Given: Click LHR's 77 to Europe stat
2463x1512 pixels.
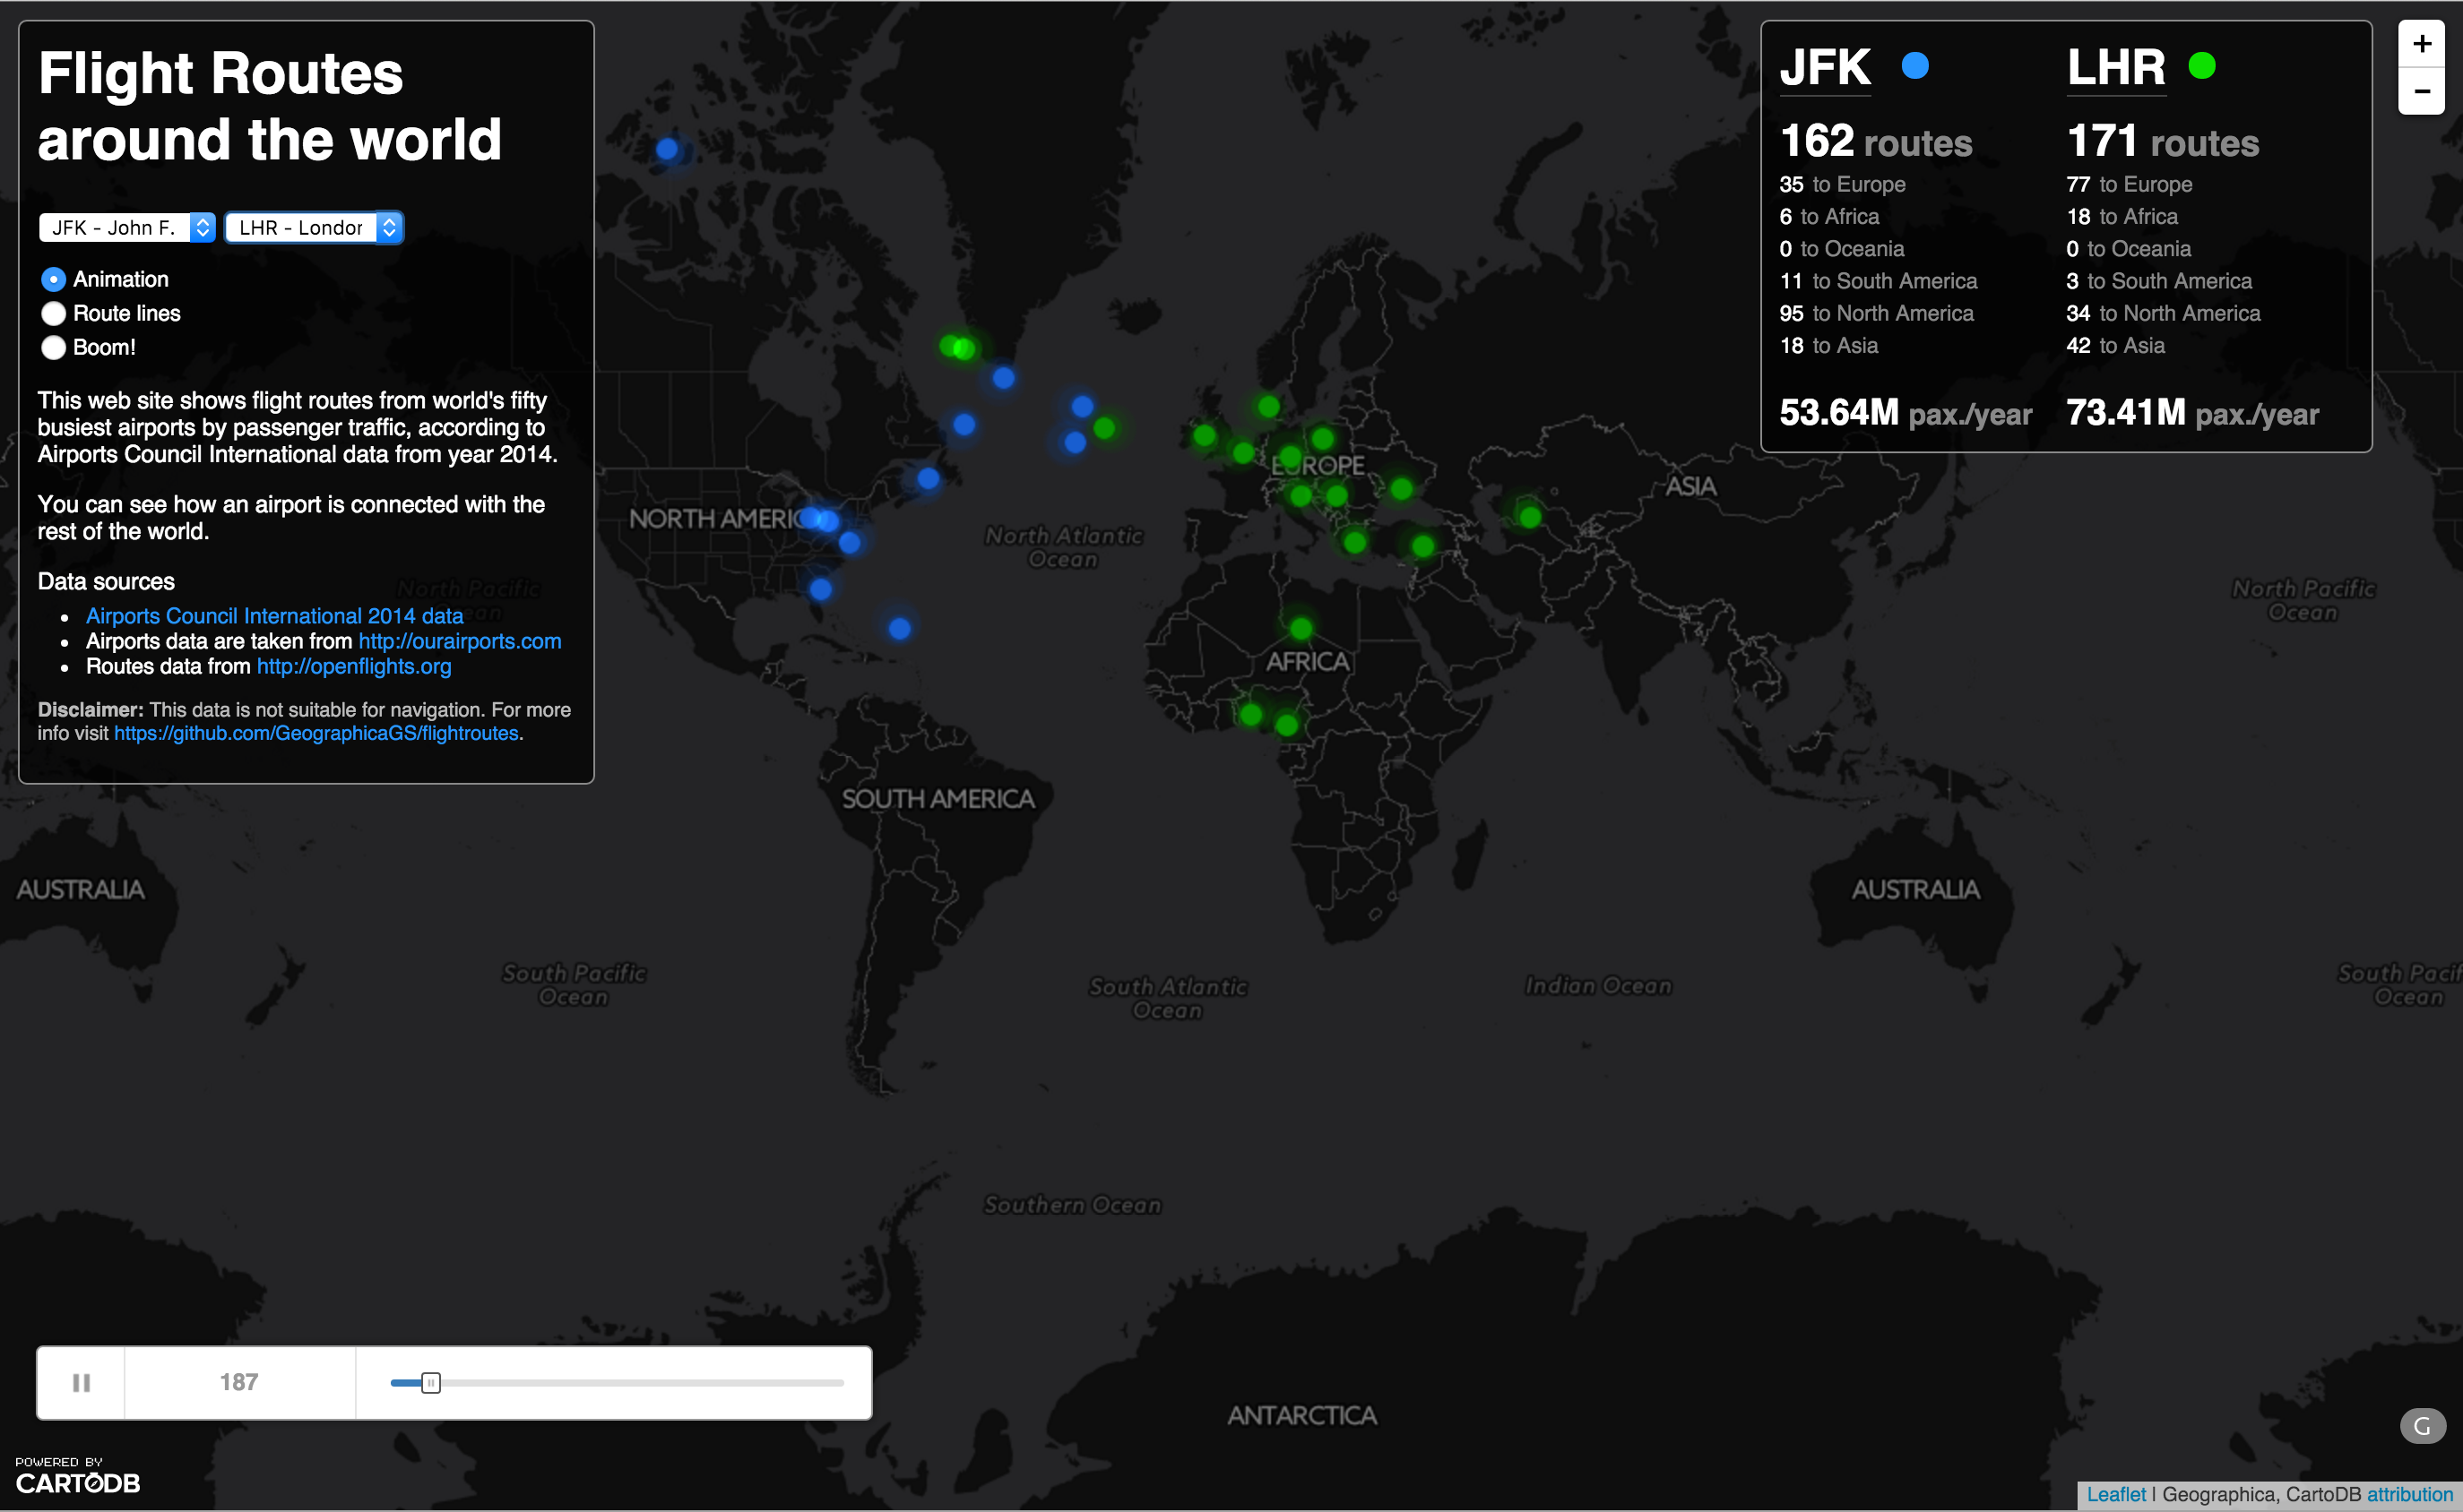Looking at the screenshot, I should pyautogui.click(x=2129, y=184).
